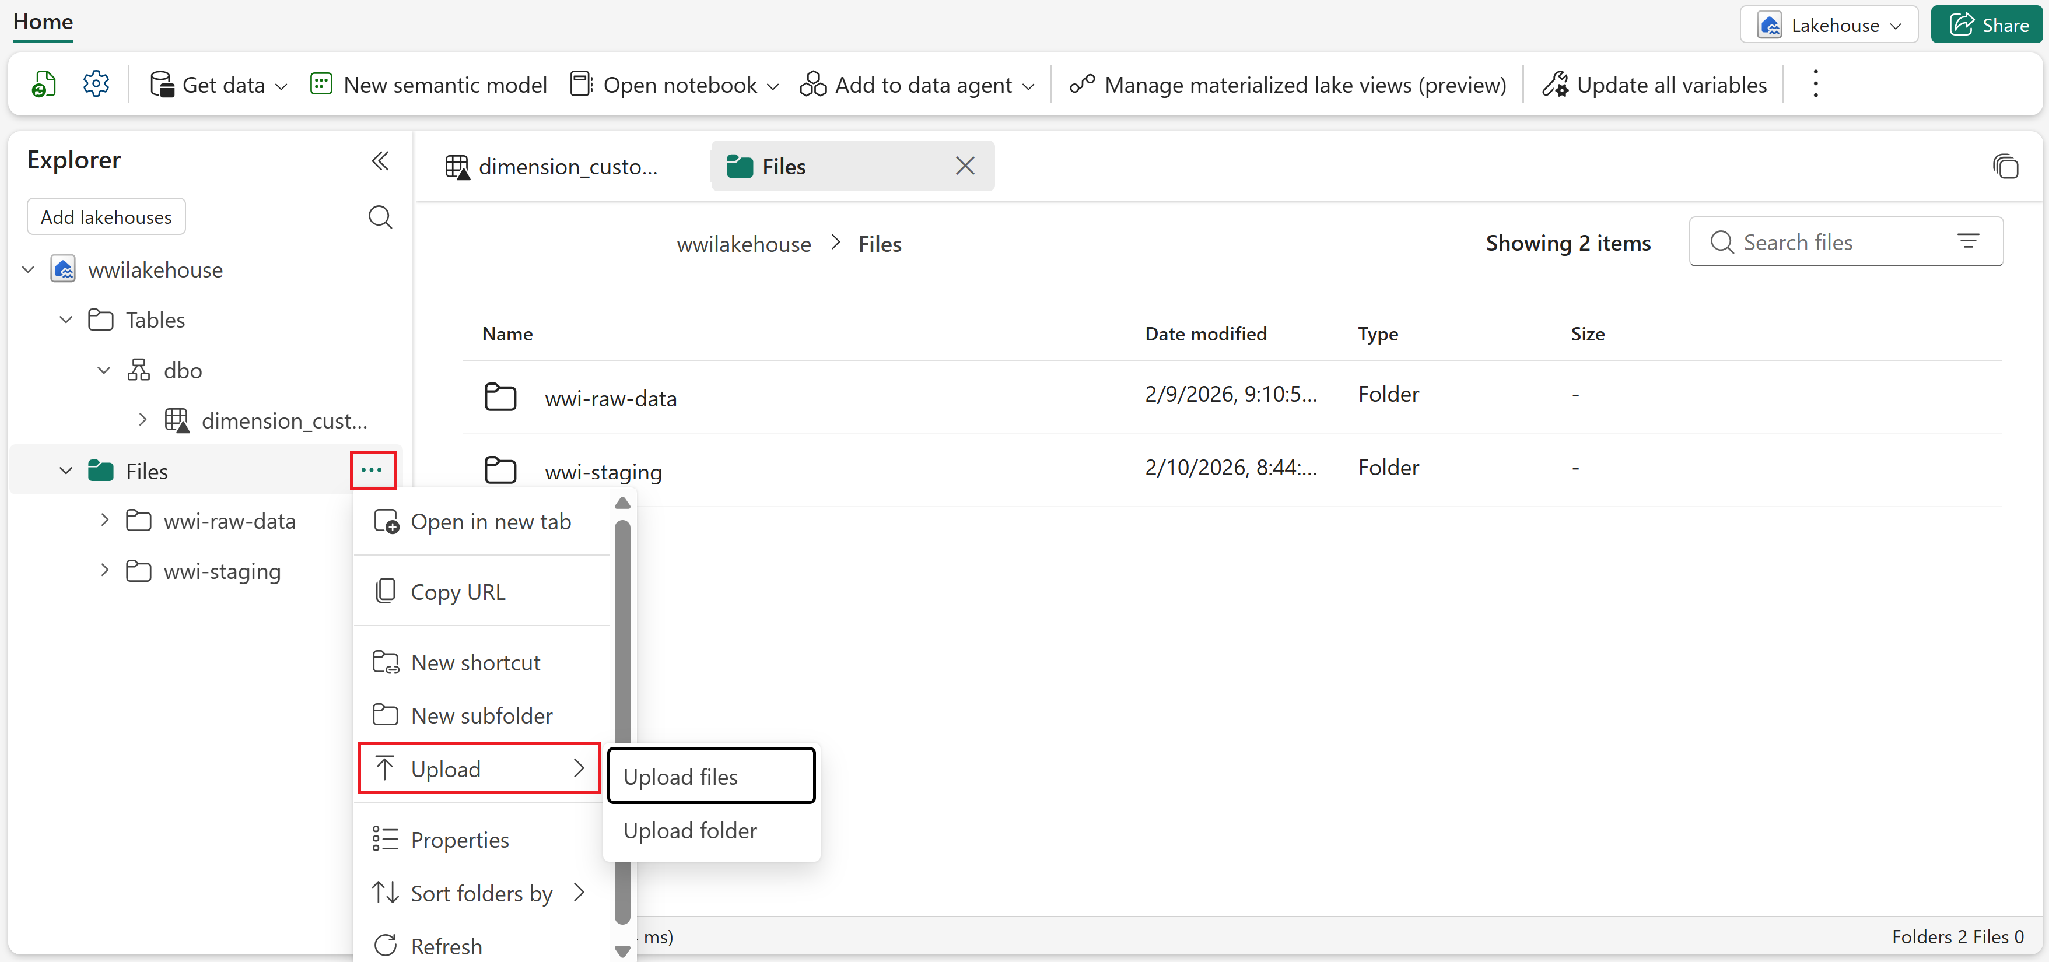
Task: Open Sort folders by submenu
Action: pos(481,893)
